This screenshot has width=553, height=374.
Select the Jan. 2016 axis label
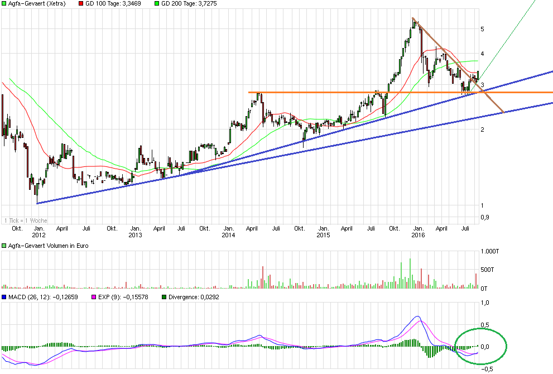click(419, 232)
